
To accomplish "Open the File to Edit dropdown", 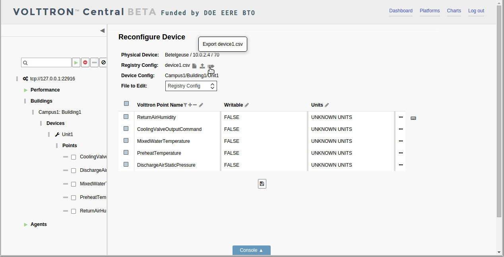I will (x=191, y=86).
